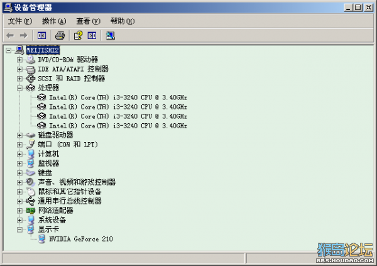The width and height of the screenshot is (377, 266).
Task: Select the 系统设备 label
Action: [52, 220]
